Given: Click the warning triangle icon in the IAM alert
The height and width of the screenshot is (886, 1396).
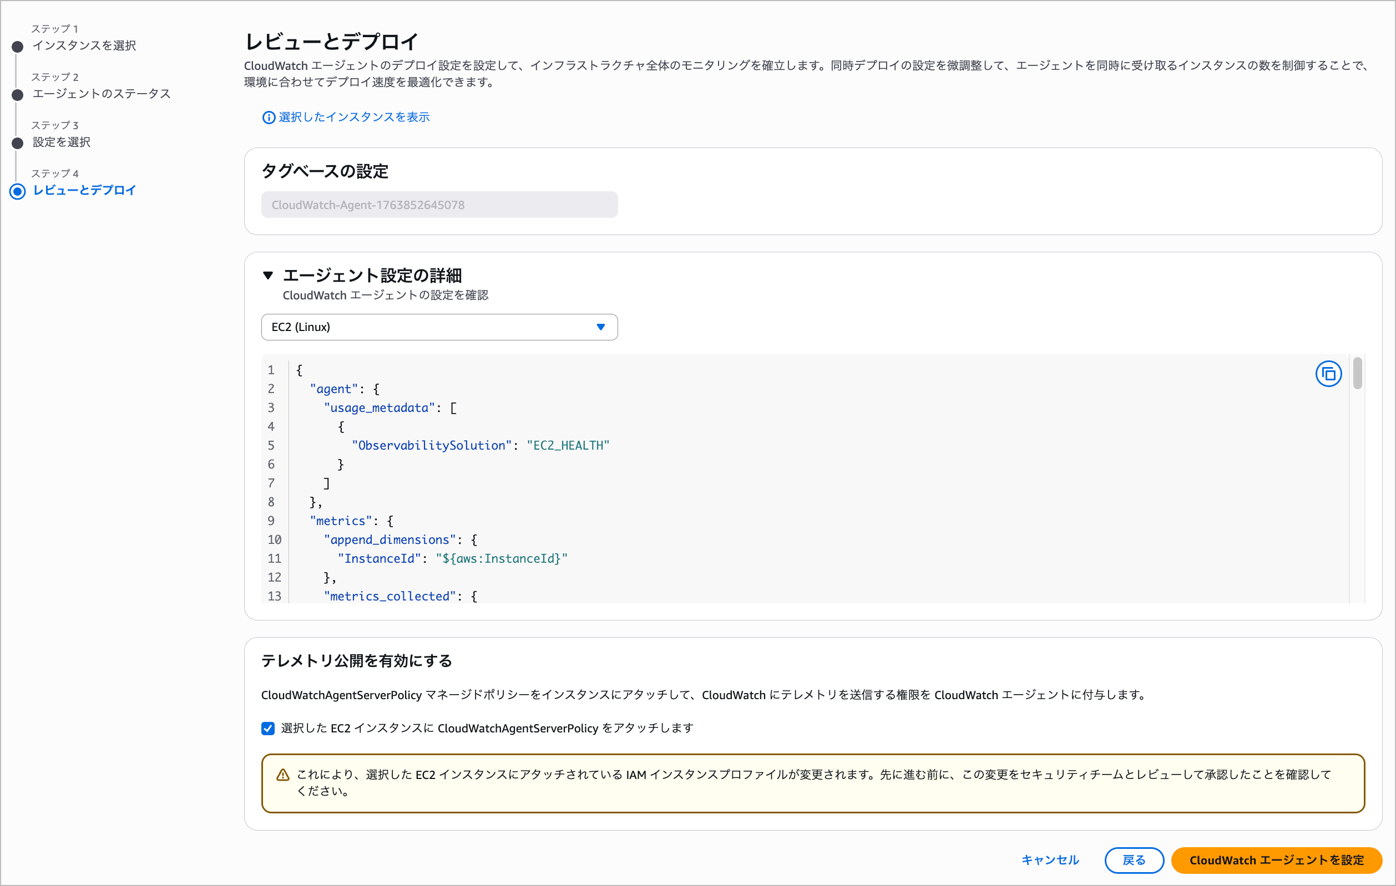Looking at the screenshot, I should tap(283, 775).
